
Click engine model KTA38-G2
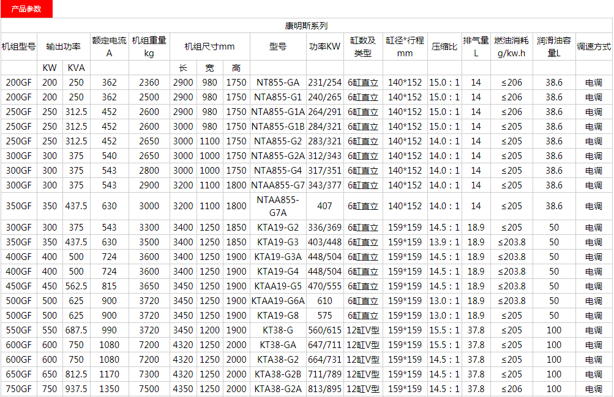(x=278, y=360)
